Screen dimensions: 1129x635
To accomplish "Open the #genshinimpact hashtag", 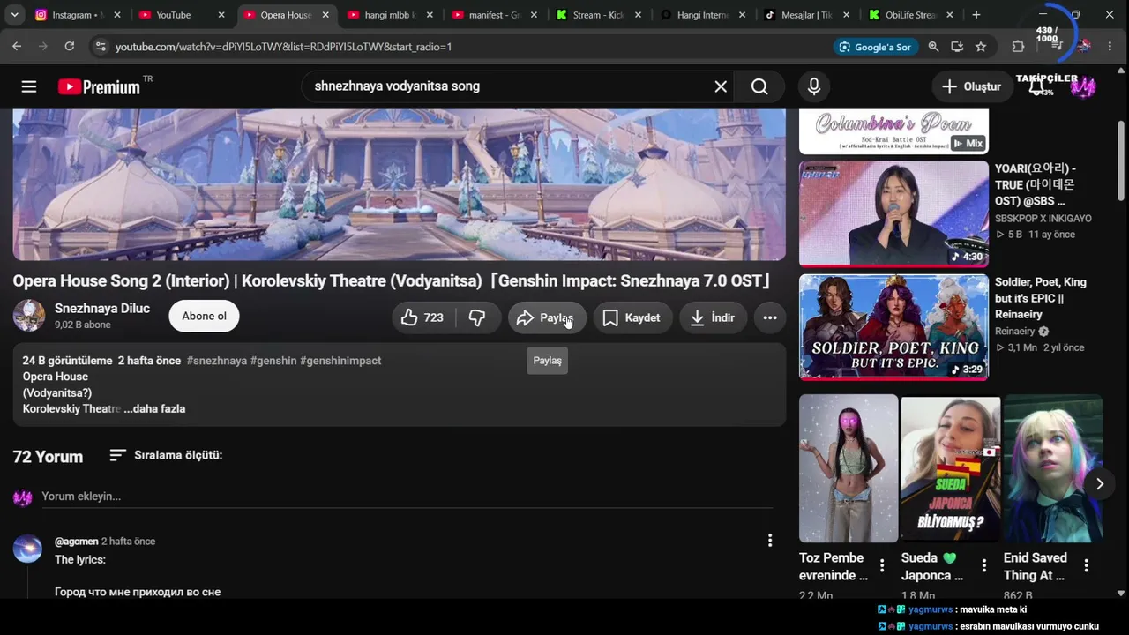I will pos(340,361).
